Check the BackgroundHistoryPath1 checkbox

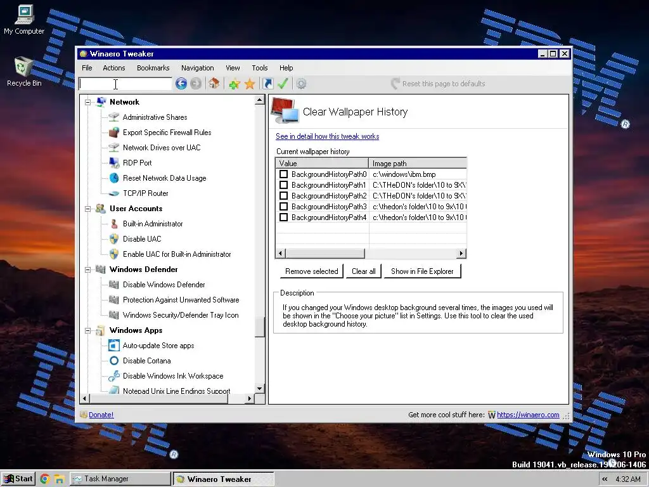coord(283,185)
